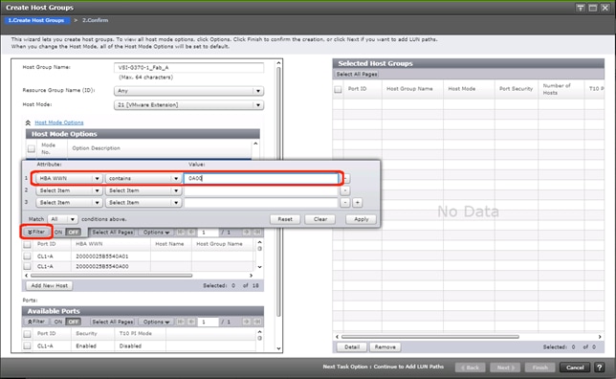
Task: Click the Host Group Name input field
Action: [x=188, y=68]
